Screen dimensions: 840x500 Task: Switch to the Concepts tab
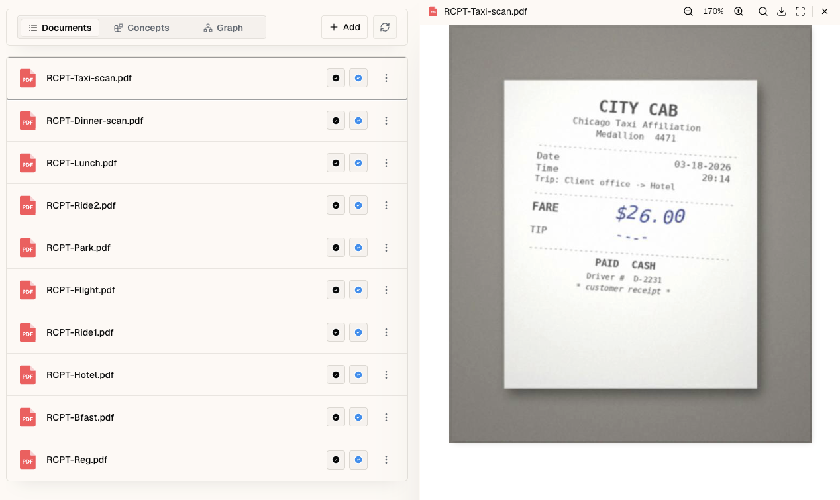click(141, 28)
